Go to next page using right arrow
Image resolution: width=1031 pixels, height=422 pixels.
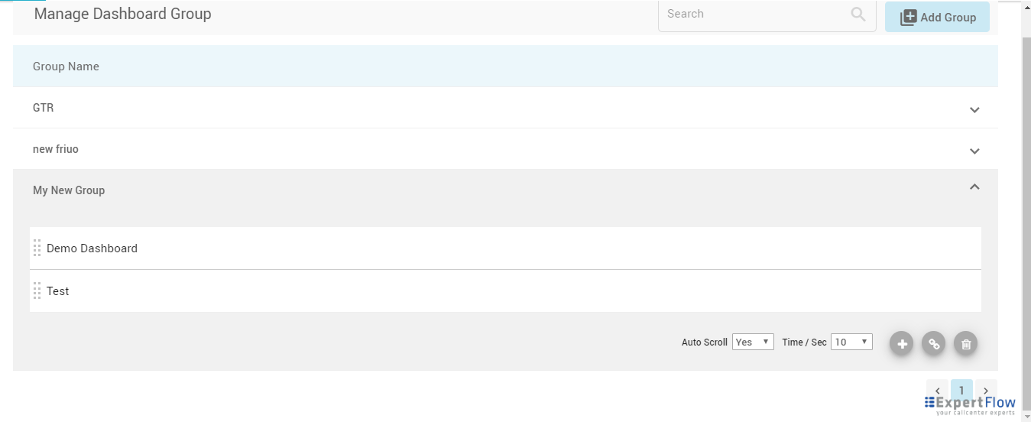click(986, 391)
